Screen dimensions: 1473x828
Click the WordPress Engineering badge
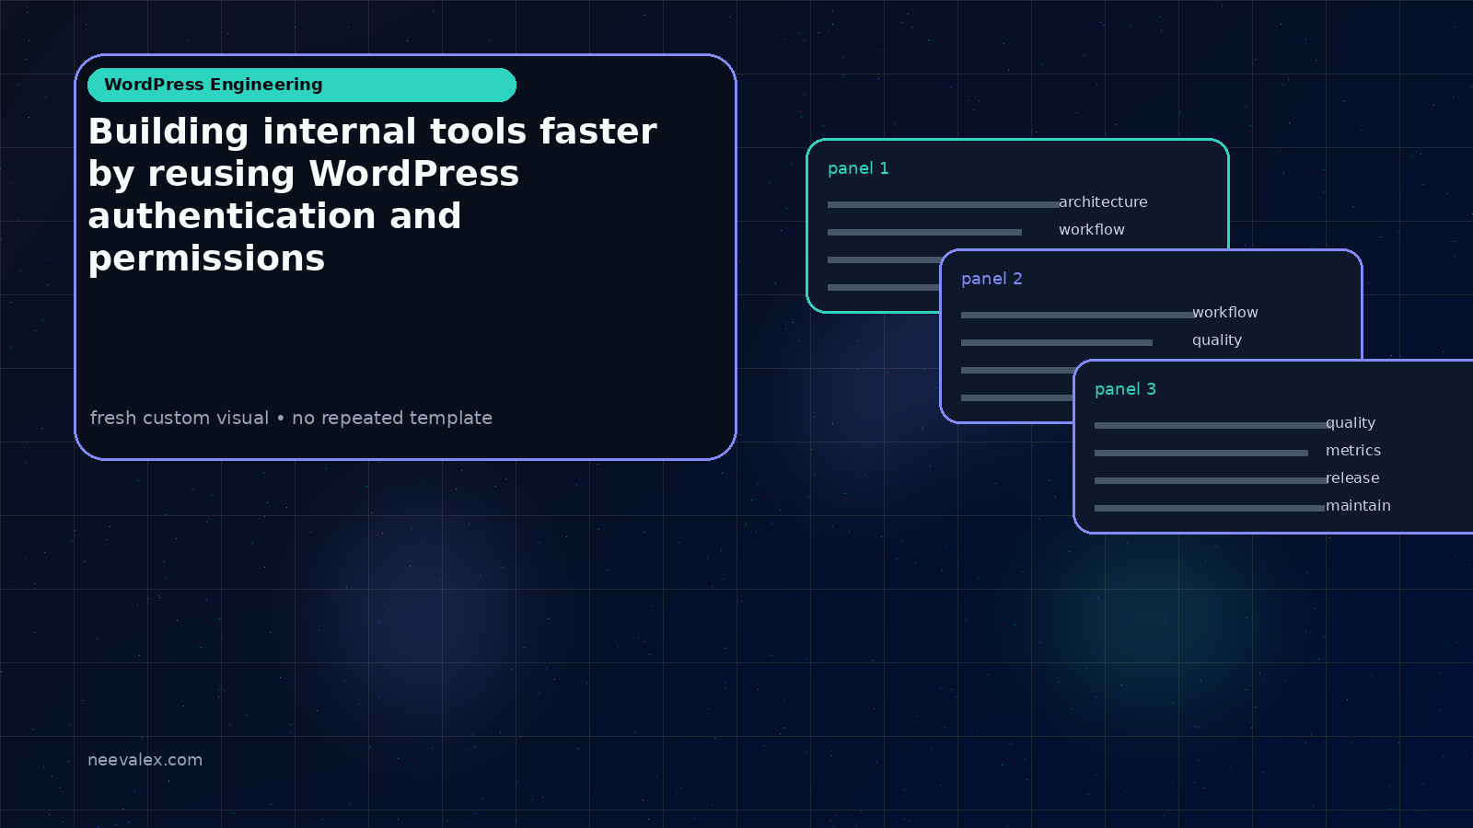tap(302, 85)
